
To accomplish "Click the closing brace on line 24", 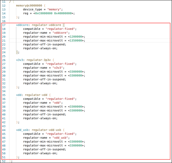I will click(x=17, y=52).
